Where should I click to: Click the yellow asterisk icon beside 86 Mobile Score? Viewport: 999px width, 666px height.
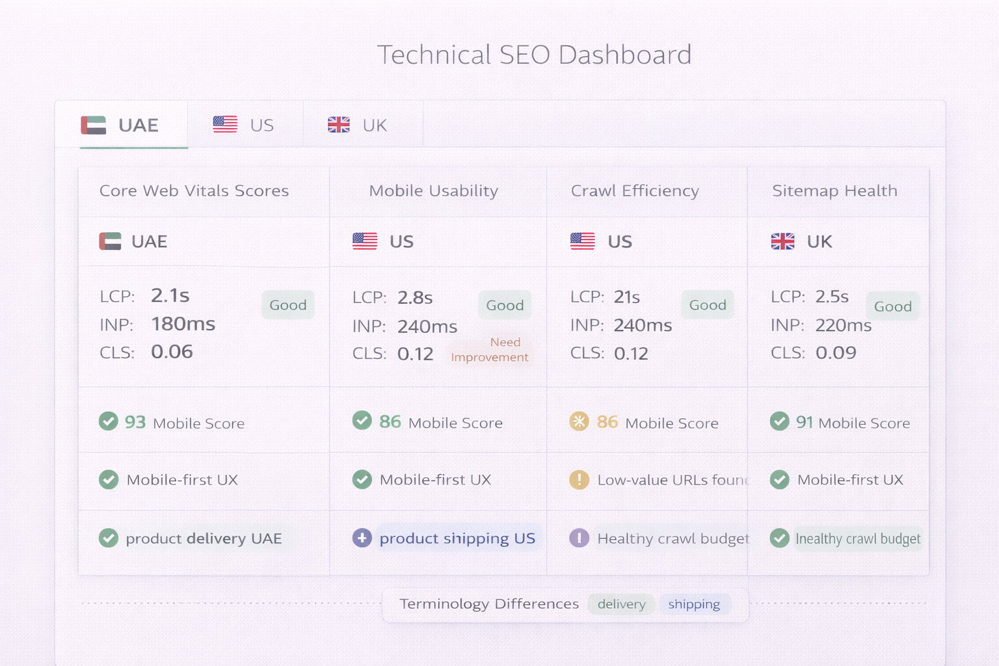tap(579, 421)
